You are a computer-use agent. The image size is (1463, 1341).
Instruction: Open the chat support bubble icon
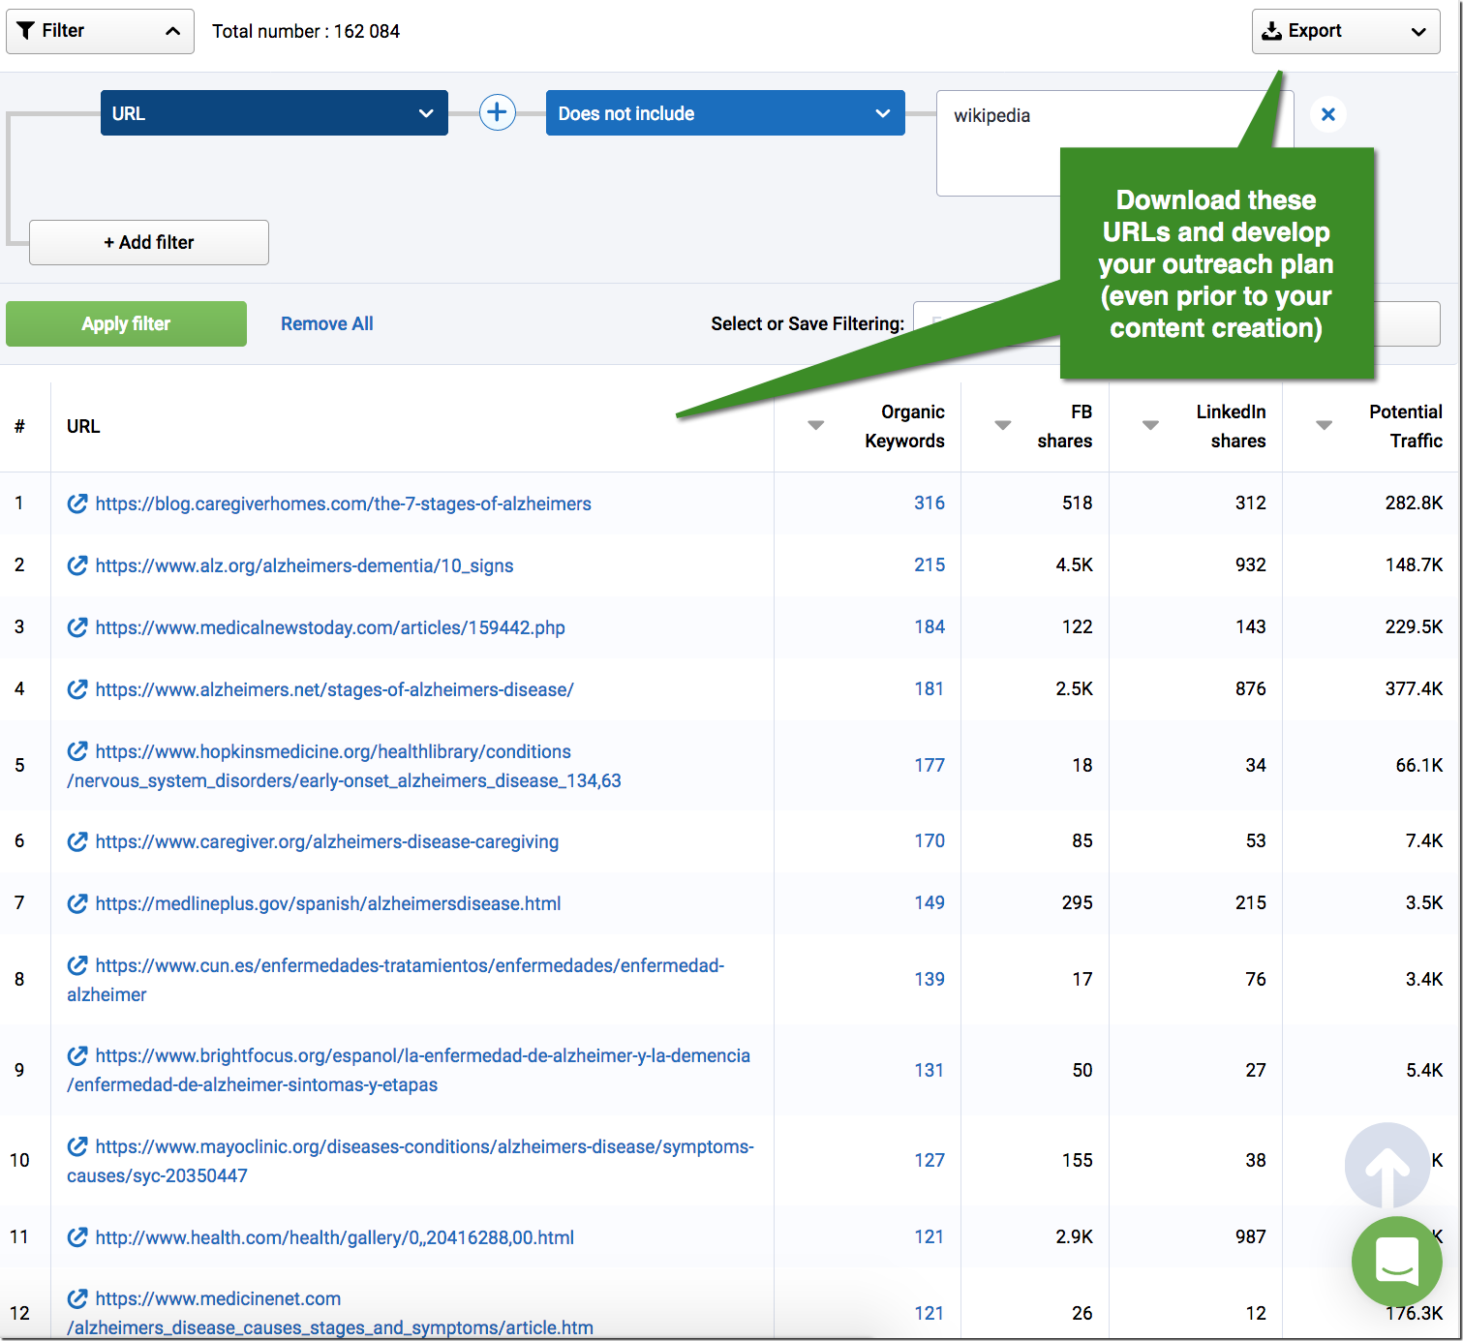[x=1397, y=1262]
